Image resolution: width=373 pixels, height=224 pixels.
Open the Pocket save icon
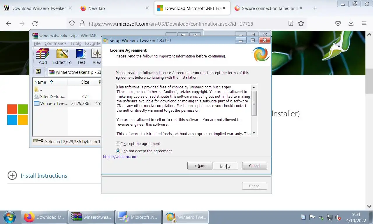(x=338, y=24)
